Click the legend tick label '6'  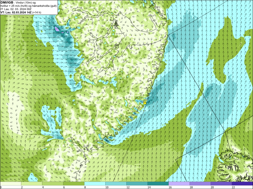(64, 187)
